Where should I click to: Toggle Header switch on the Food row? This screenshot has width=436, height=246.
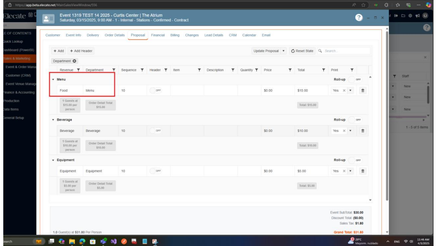(156, 90)
